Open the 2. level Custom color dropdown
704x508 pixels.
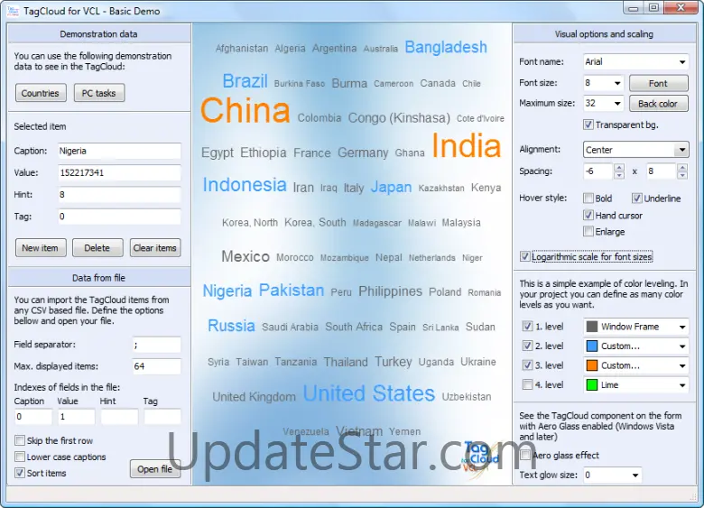[682, 346]
